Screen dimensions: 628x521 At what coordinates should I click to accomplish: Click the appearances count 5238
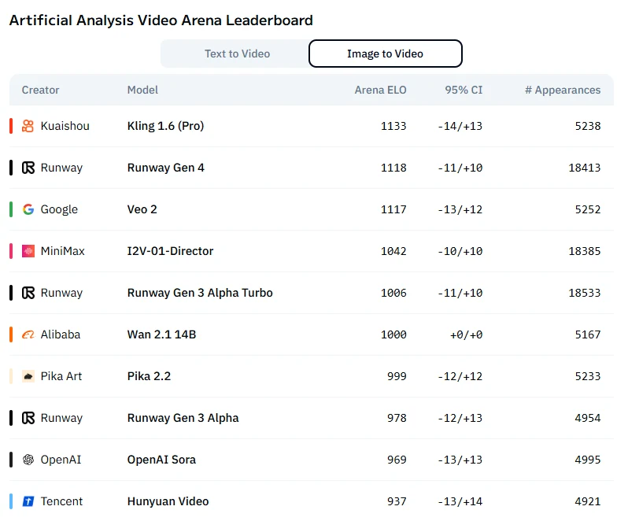point(588,126)
